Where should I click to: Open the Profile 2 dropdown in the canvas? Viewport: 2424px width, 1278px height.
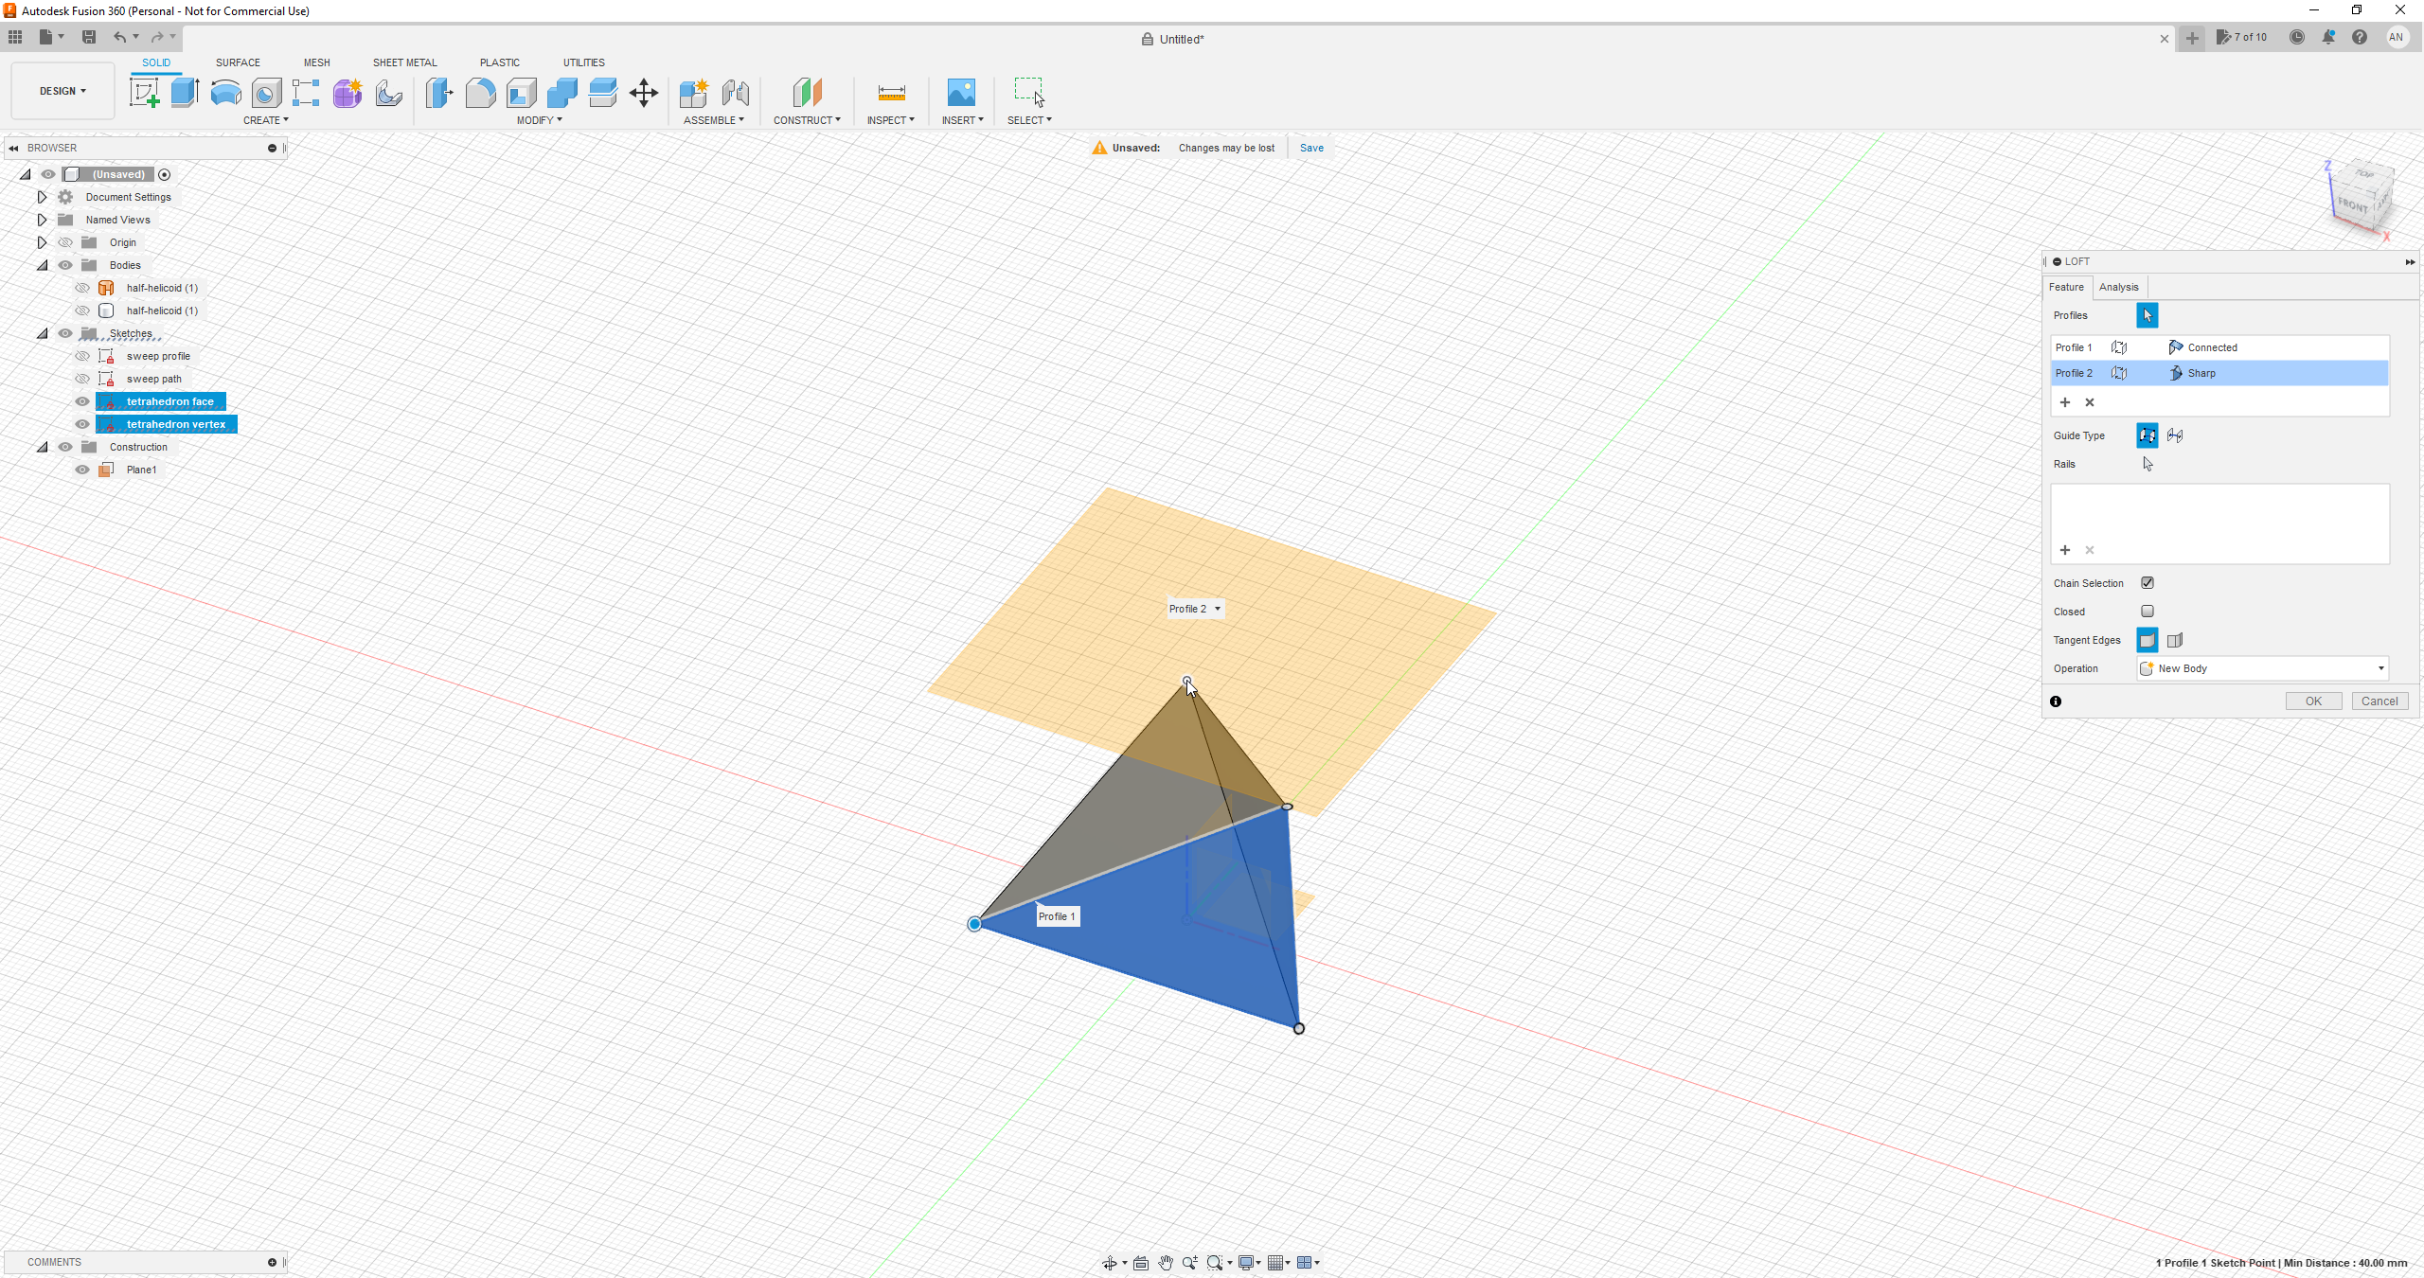[1218, 609]
